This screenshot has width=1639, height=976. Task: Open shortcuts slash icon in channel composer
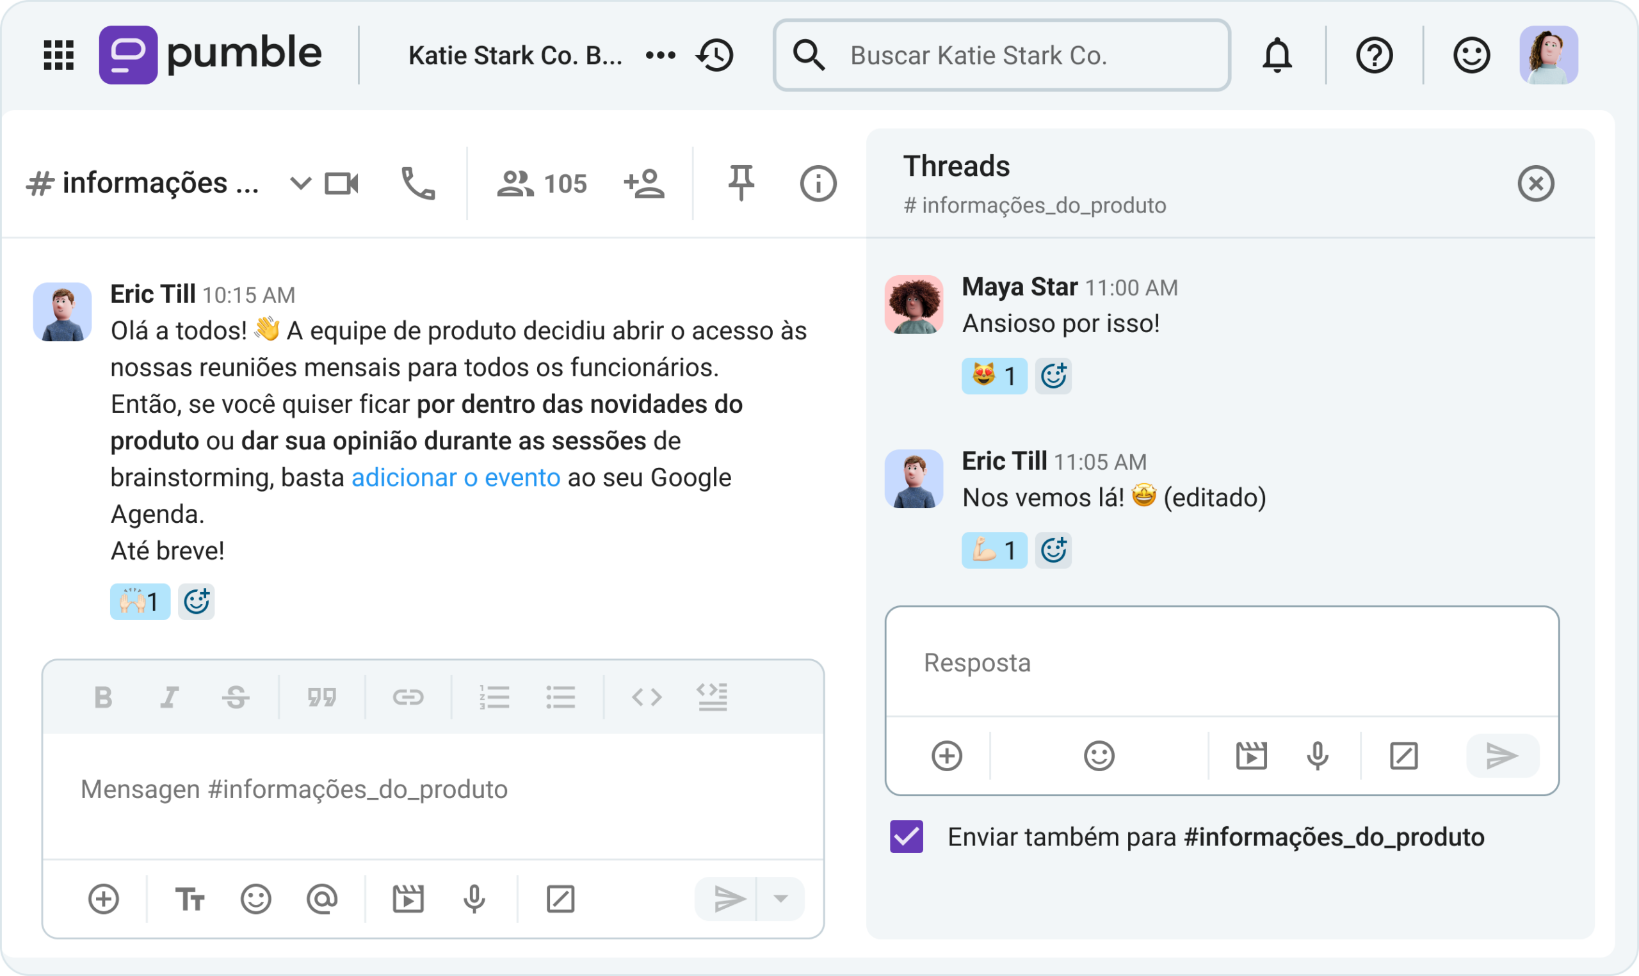(x=561, y=899)
